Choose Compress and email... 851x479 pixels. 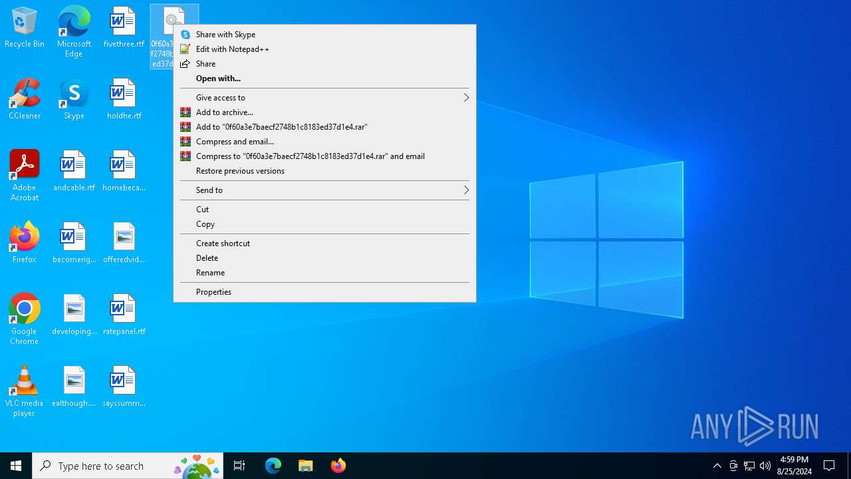pos(324,142)
